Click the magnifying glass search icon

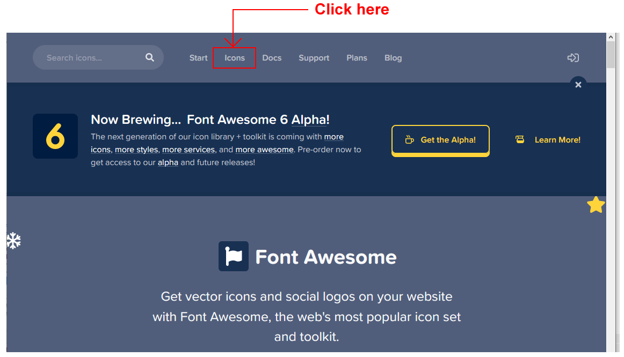[150, 57]
